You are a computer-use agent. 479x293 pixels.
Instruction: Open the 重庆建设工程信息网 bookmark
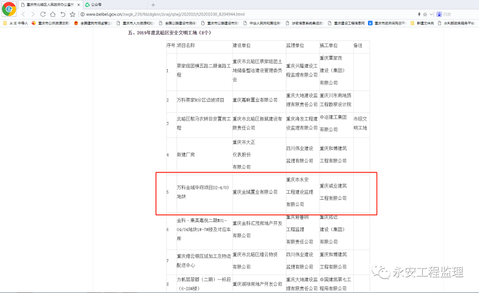pos(346,23)
